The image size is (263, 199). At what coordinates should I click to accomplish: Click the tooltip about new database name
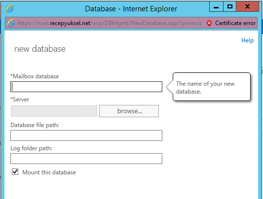tap(211, 87)
